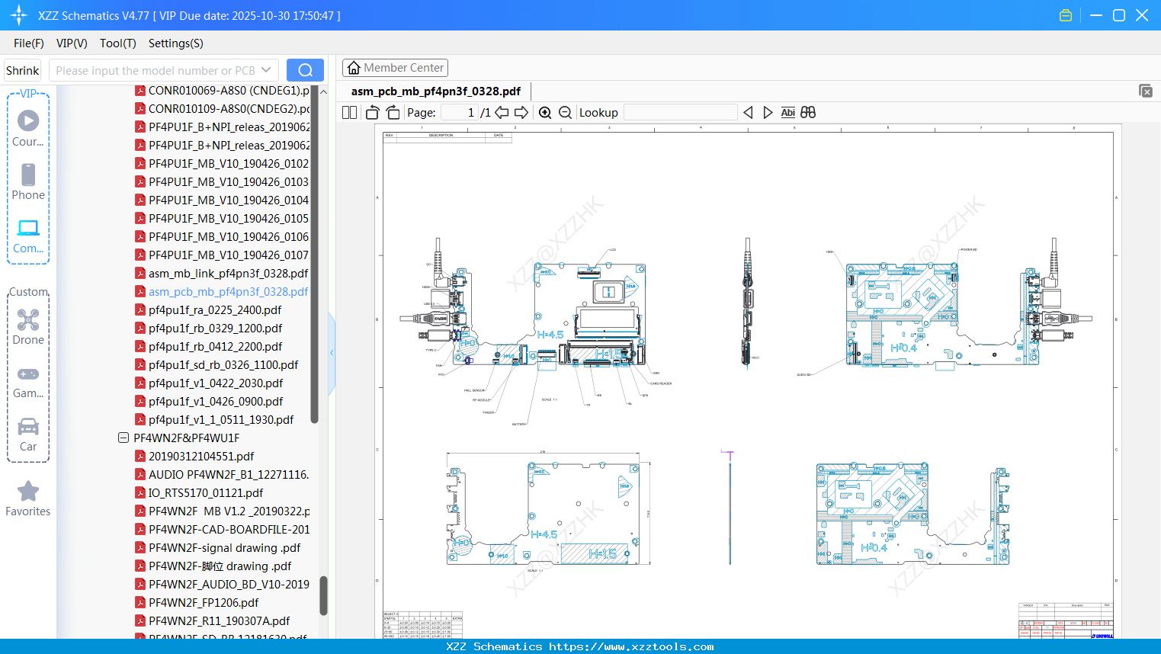Open the Member Center button
This screenshot has width=1161, height=654.
[x=395, y=68]
